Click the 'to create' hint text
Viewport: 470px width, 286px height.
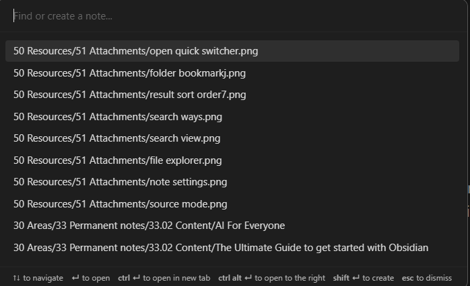point(378,278)
